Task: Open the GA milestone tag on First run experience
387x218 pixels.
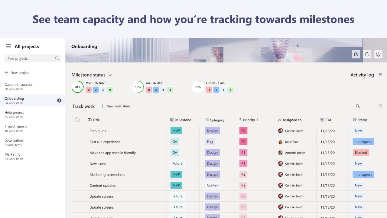Action: (x=175, y=142)
